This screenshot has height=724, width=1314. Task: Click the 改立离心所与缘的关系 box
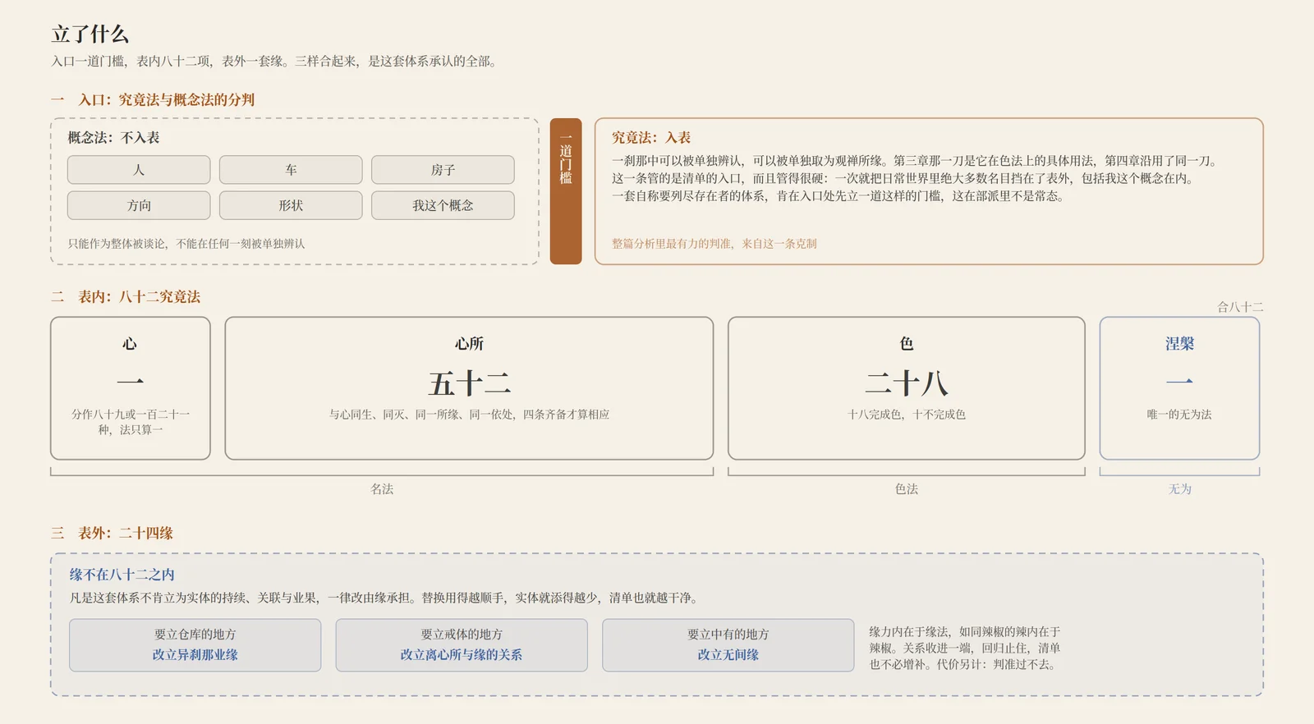coord(462,645)
